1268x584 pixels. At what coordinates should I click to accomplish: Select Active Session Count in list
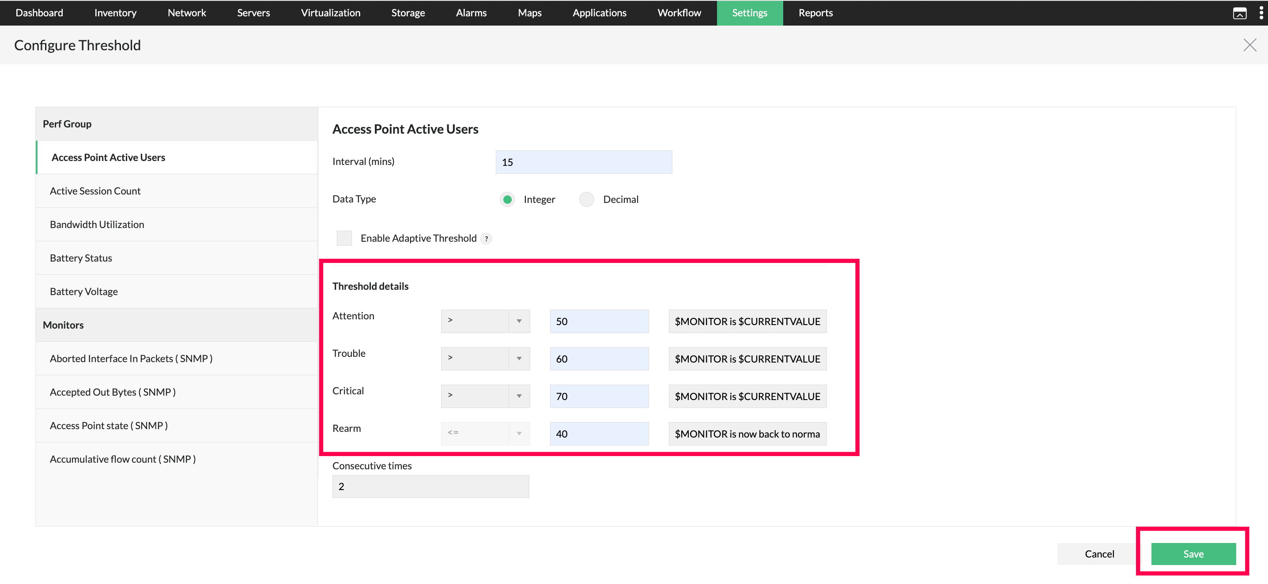(177, 191)
